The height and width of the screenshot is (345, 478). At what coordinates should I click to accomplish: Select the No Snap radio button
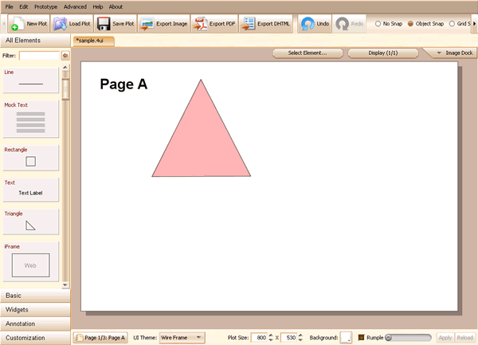(378, 24)
